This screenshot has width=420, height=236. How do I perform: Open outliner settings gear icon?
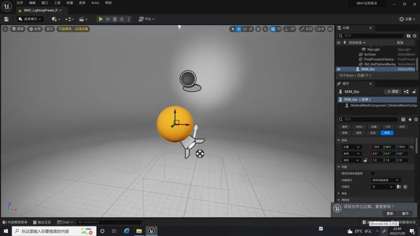(x=415, y=36)
